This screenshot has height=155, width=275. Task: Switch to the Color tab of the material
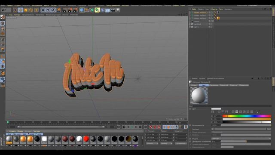[x=204, y=85]
